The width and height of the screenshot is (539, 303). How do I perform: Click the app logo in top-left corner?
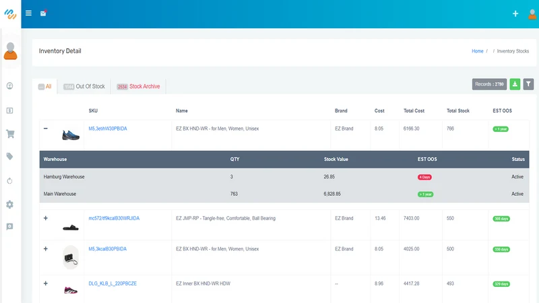[10, 13]
